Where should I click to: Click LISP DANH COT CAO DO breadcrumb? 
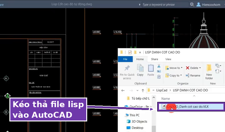(x=190, y=90)
